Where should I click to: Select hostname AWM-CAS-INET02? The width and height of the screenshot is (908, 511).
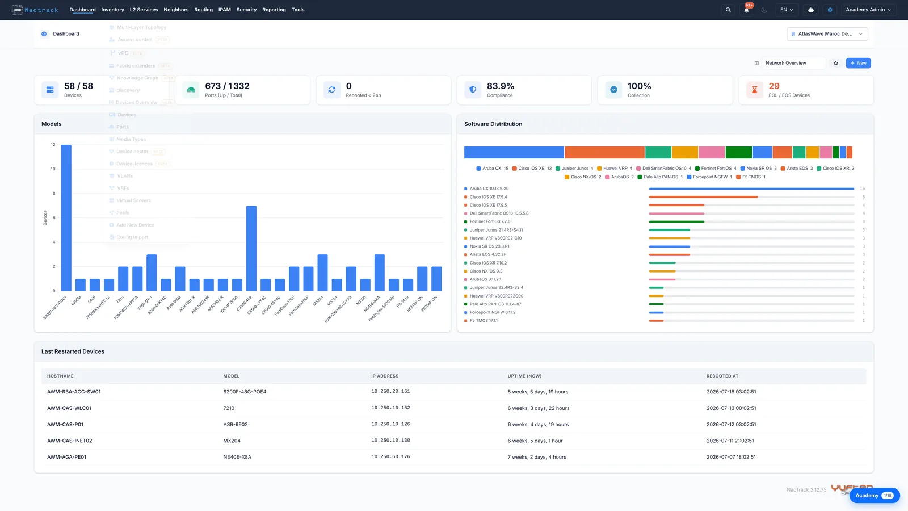(x=70, y=441)
